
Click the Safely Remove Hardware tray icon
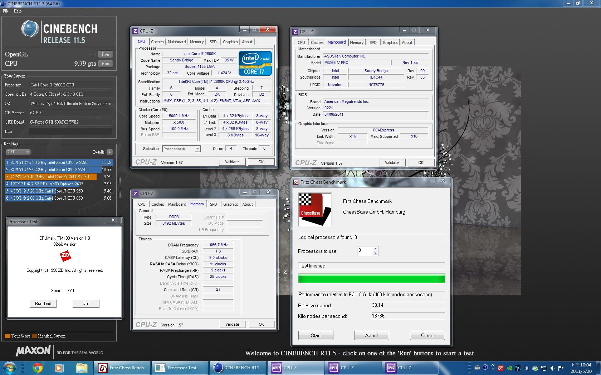pos(535,368)
